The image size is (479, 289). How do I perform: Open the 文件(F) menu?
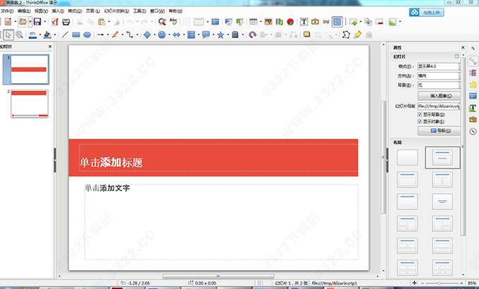tap(7, 11)
